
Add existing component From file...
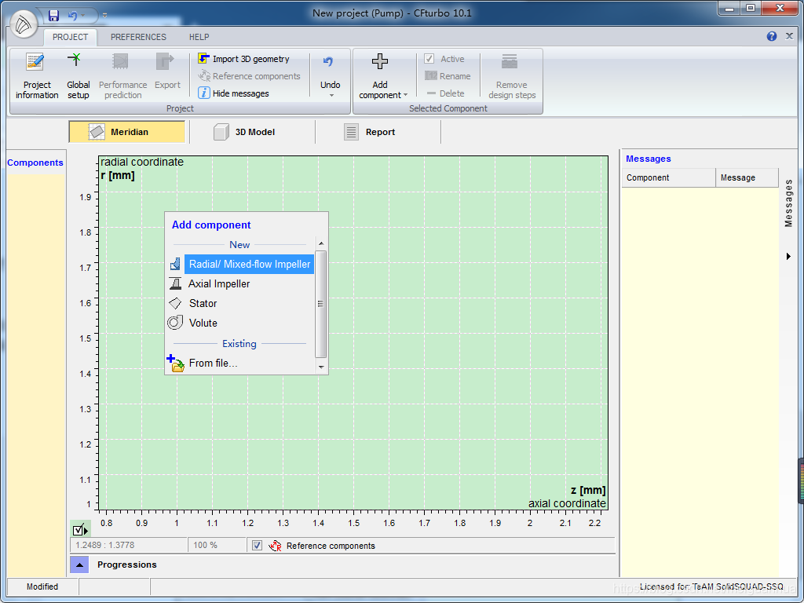point(213,363)
